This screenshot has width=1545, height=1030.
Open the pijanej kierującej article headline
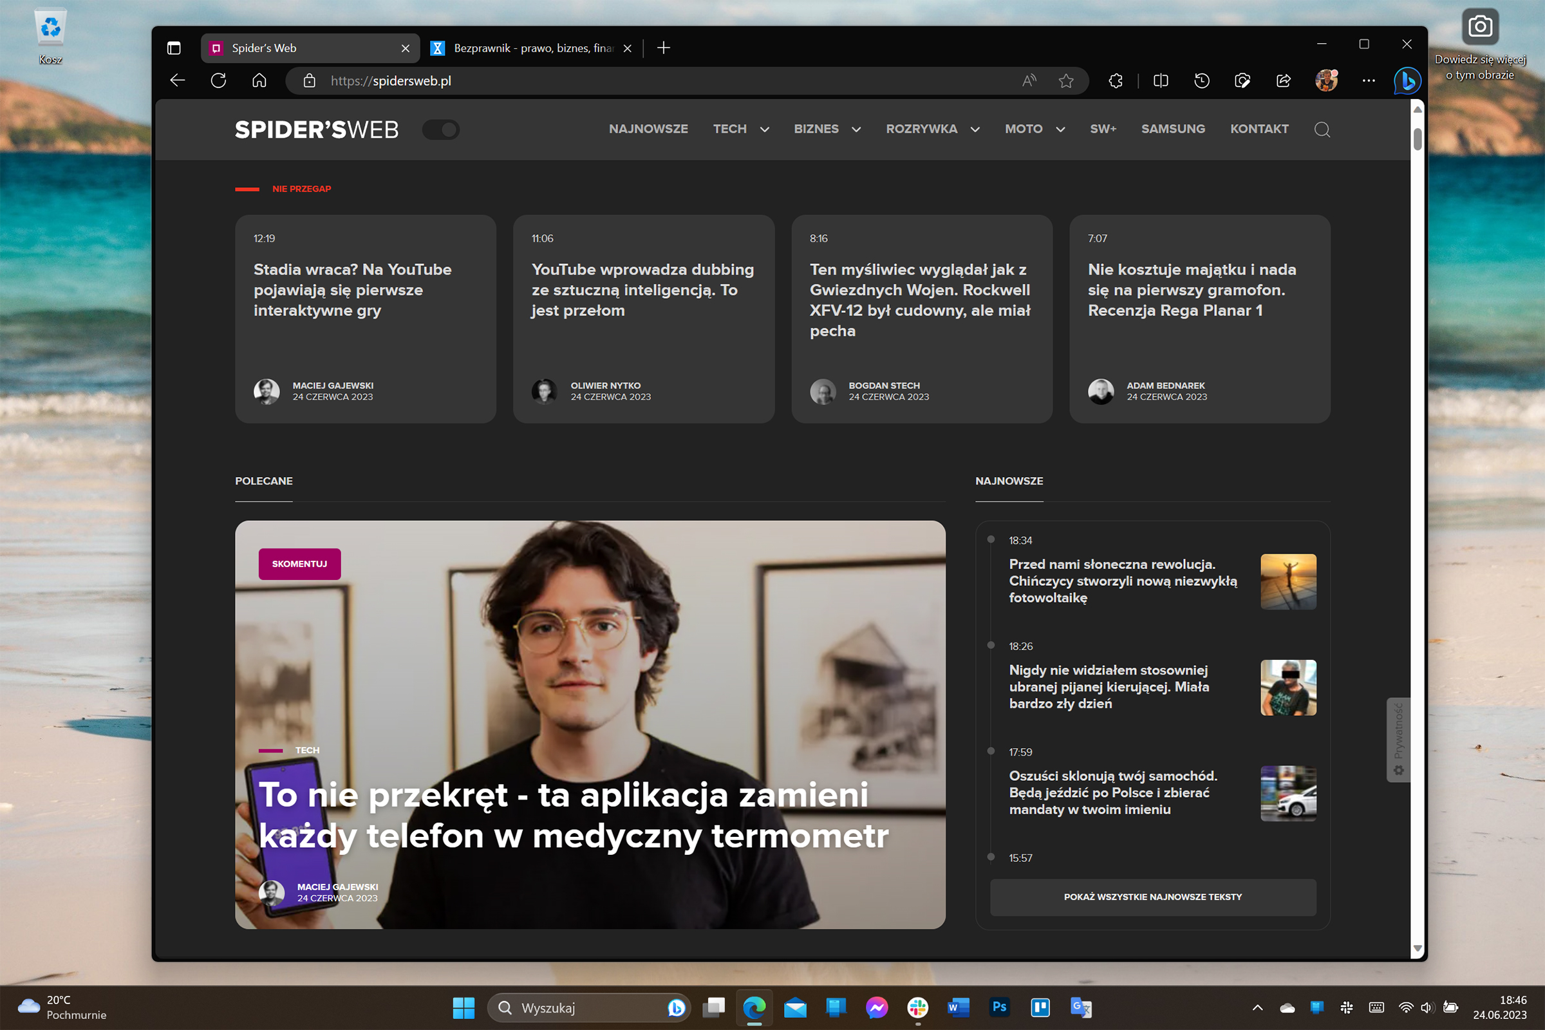[1109, 686]
